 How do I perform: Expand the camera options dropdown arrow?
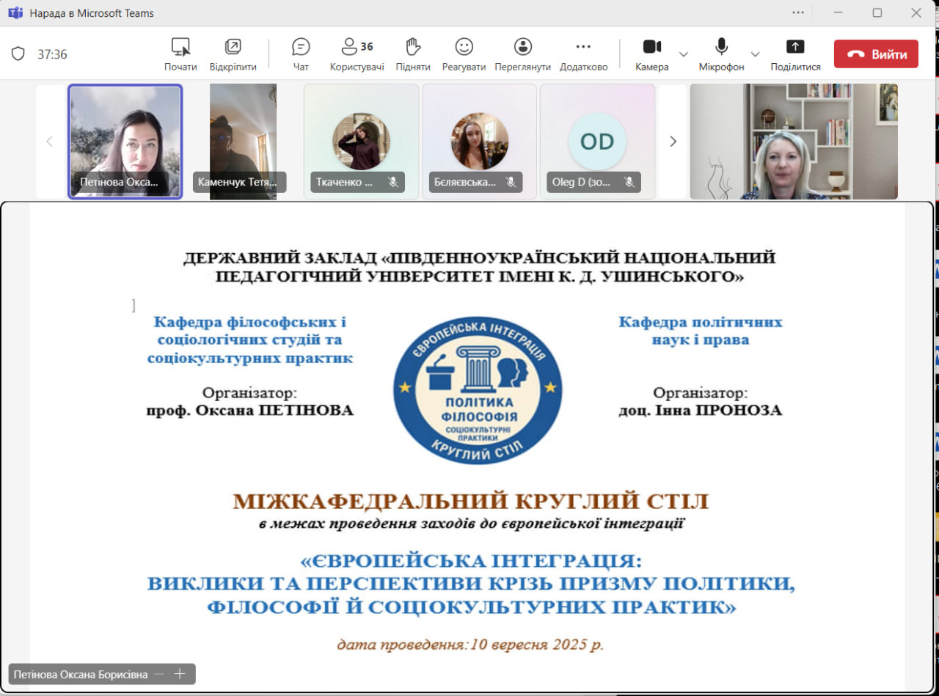click(684, 54)
